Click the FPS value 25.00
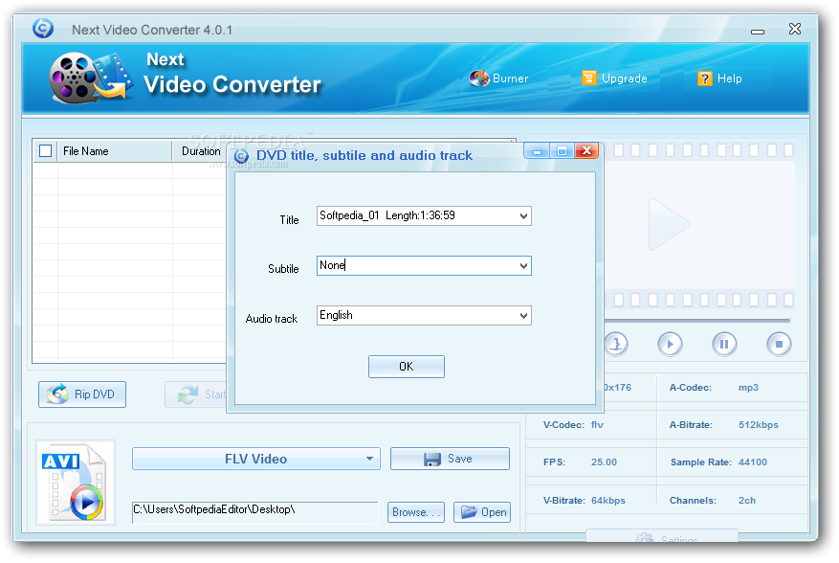 tap(604, 462)
